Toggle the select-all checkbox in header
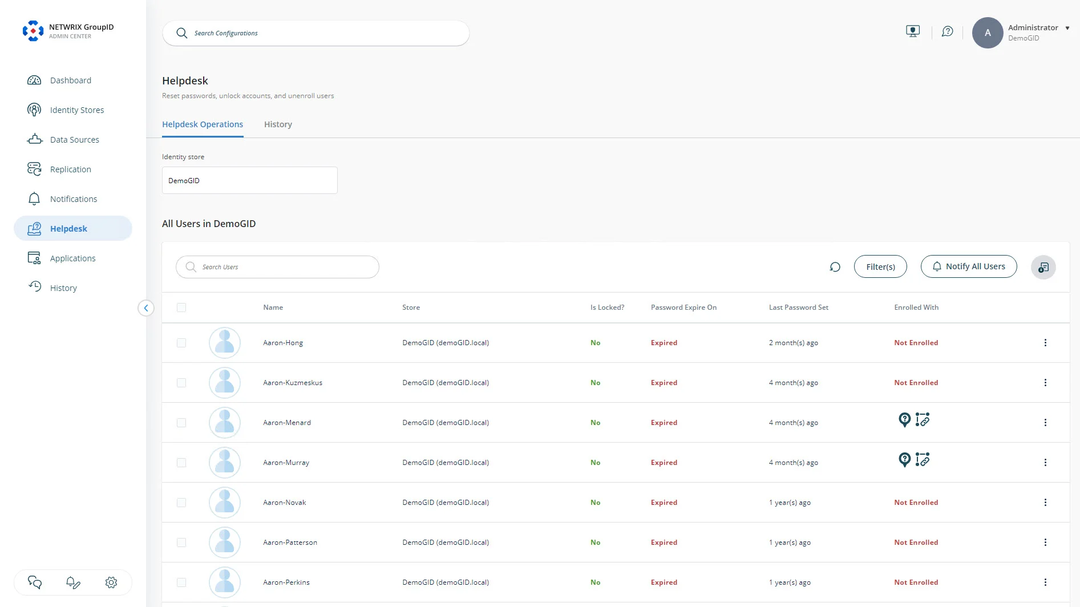The width and height of the screenshot is (1080, 607). [181, 307]
